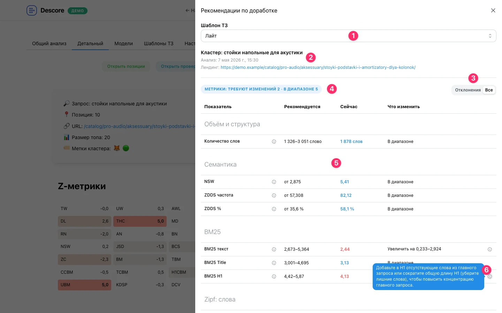
Task: Open hint icon for BM25 текст recommendation
Action: (x=490, y=249)
